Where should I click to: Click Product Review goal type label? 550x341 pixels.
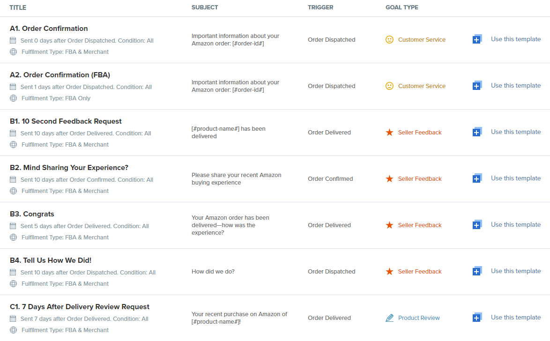pyautogui.click(x=419, y=318)
